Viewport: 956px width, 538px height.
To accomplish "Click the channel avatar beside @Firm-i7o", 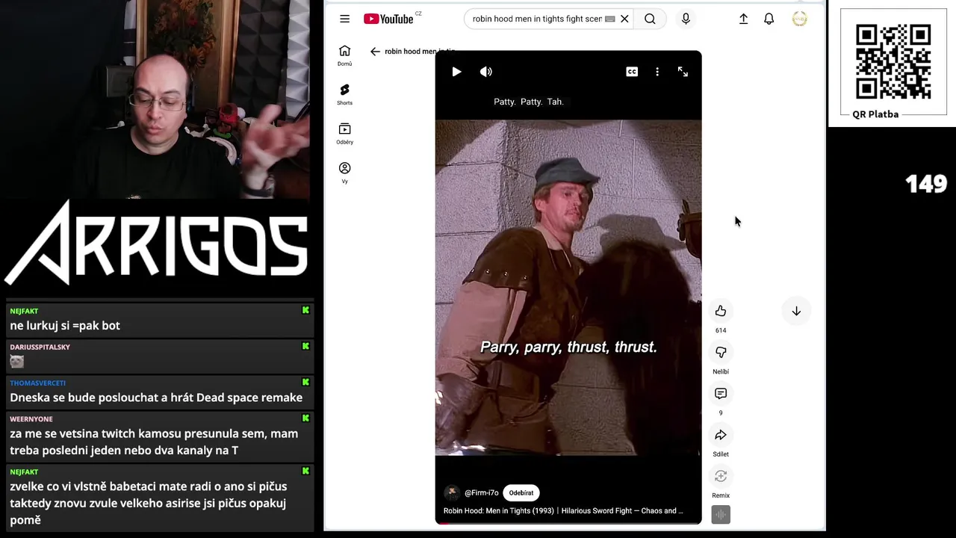I will pos(452,493).
